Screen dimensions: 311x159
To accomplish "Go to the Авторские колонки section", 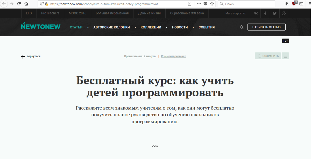I will [111, 27].
